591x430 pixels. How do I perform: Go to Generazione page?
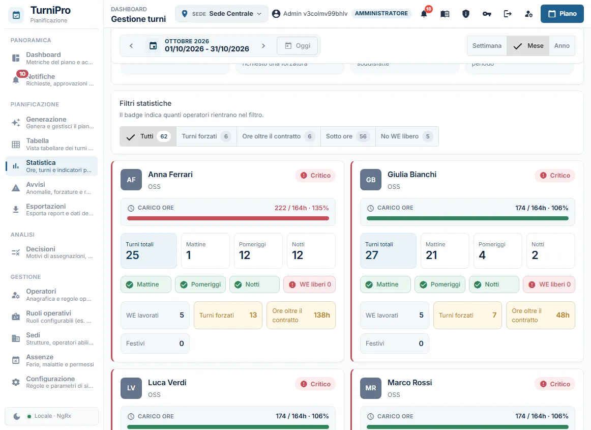(52, 123)
